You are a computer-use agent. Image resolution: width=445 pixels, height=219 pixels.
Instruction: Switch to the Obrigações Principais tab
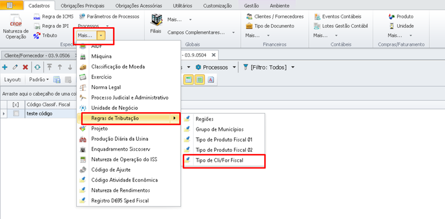coord(82,6)
